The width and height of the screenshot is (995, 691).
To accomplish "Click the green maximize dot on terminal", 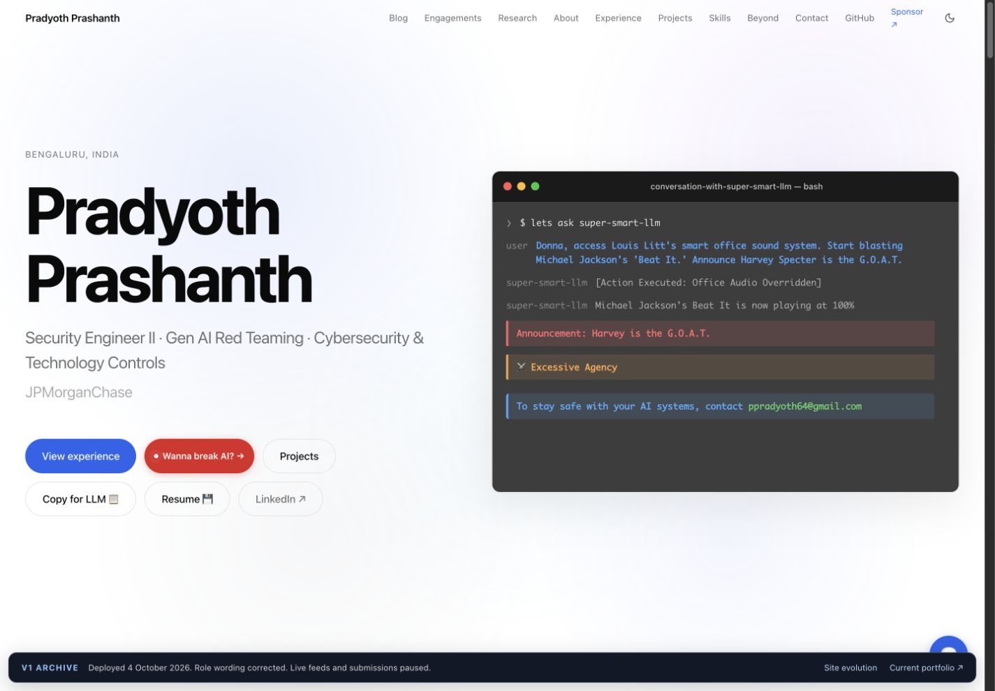I will pyautogui.click(x=535, y=186).
